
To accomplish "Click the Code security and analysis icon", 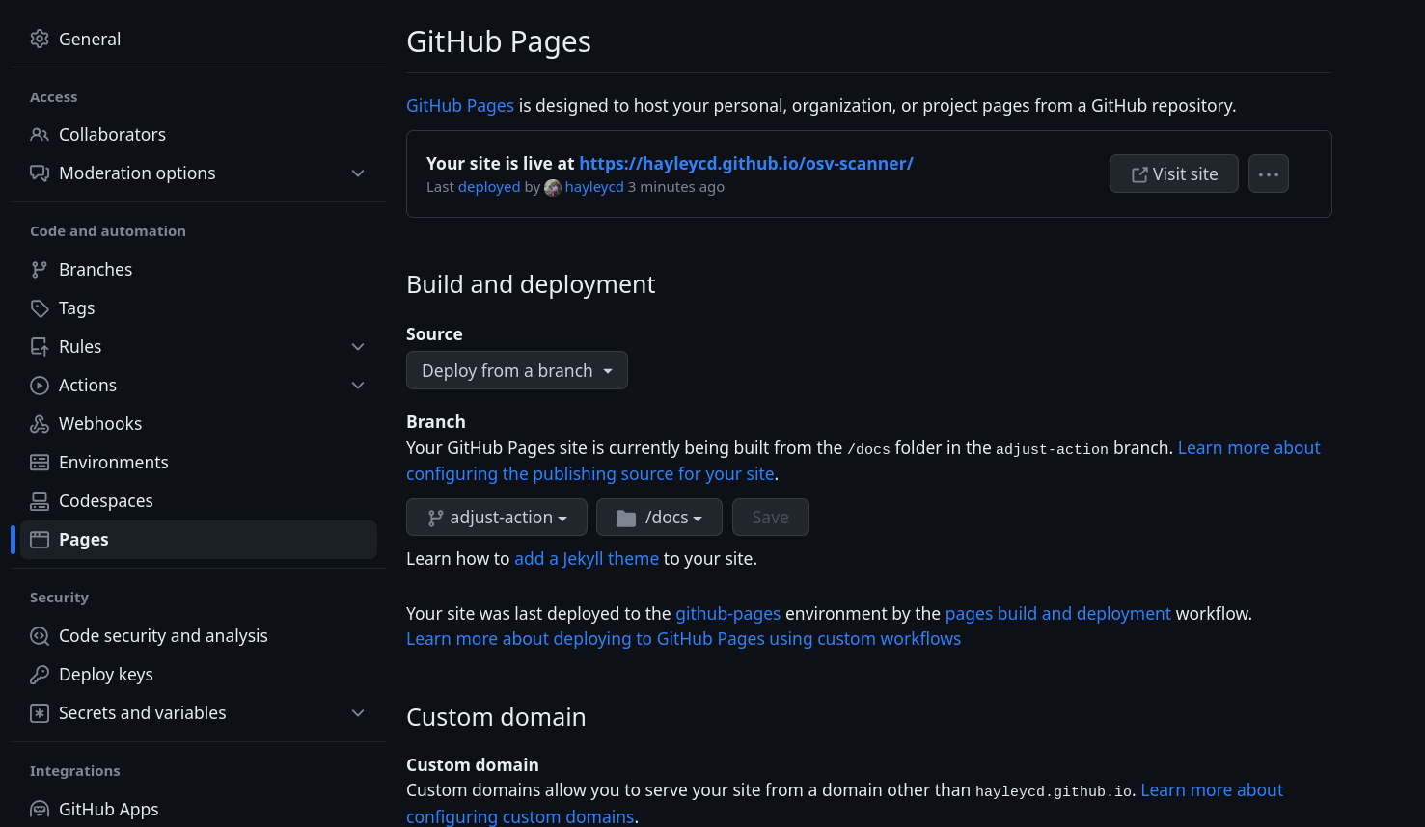I will click(x=40, y=635).
